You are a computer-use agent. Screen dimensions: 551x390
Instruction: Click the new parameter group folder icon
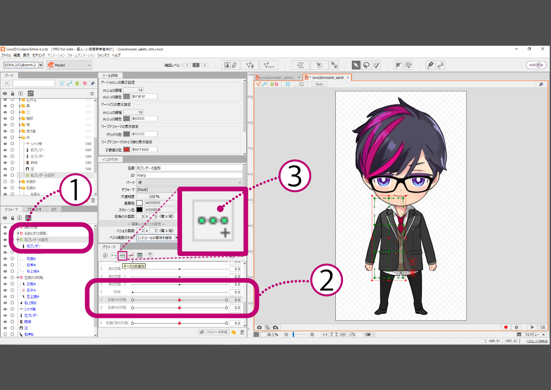(x=233, y=332)
